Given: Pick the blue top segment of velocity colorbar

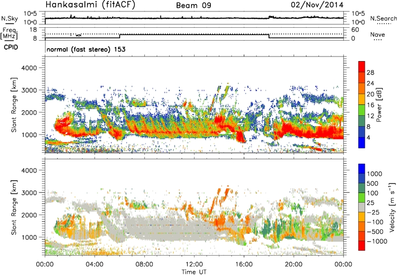Looking at the screenshot, I should point(362,169).
